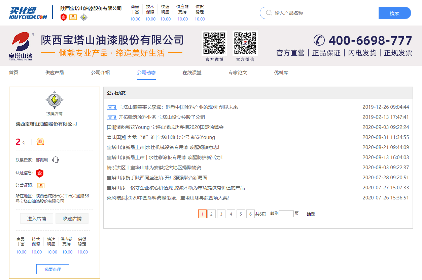Click the 经营证照 license icon
Screen dimensions: 422x280
41,185
